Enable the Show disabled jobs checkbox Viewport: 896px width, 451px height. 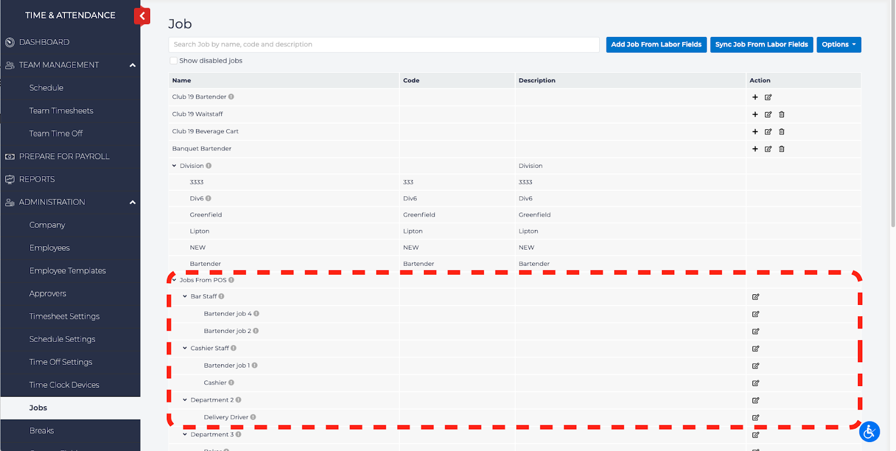pos(174,61)
